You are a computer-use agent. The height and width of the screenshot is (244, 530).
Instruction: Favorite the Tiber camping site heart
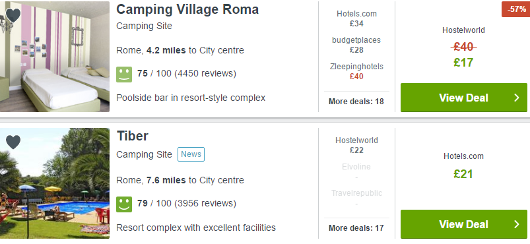(13, 142)
